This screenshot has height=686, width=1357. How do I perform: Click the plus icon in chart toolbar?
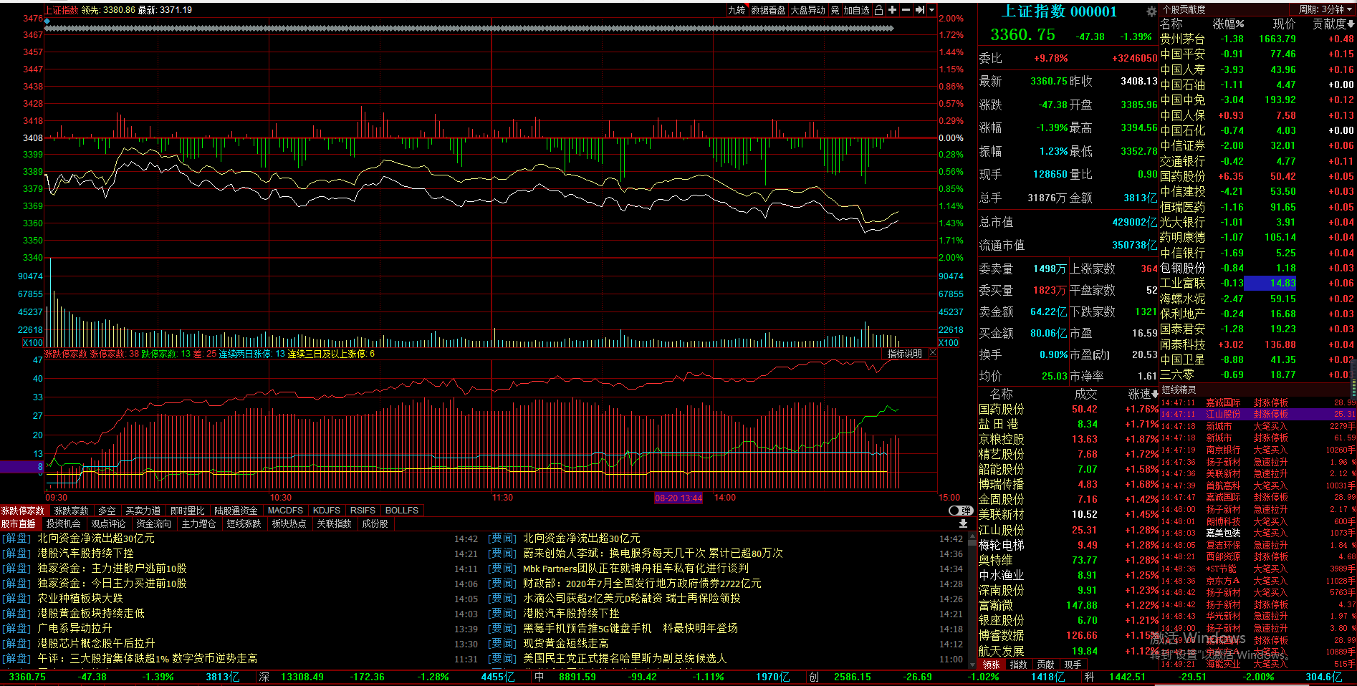click(893, 10)
